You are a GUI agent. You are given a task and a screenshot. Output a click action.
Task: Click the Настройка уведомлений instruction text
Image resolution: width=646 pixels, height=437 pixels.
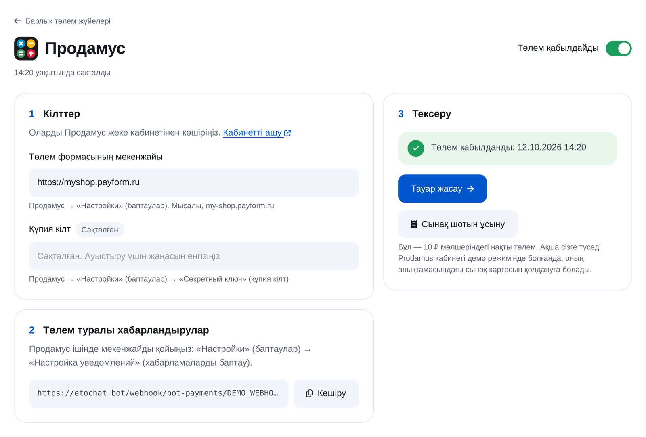[170, 356]
